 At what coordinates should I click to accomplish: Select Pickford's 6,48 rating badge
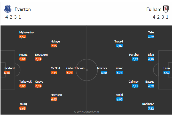tap(7, 73)
